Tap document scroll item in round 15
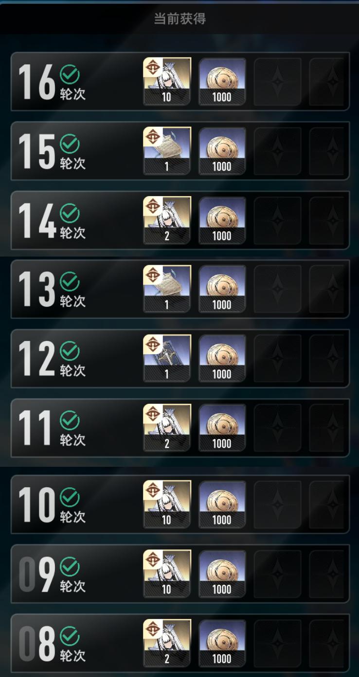 pos(167,151)
